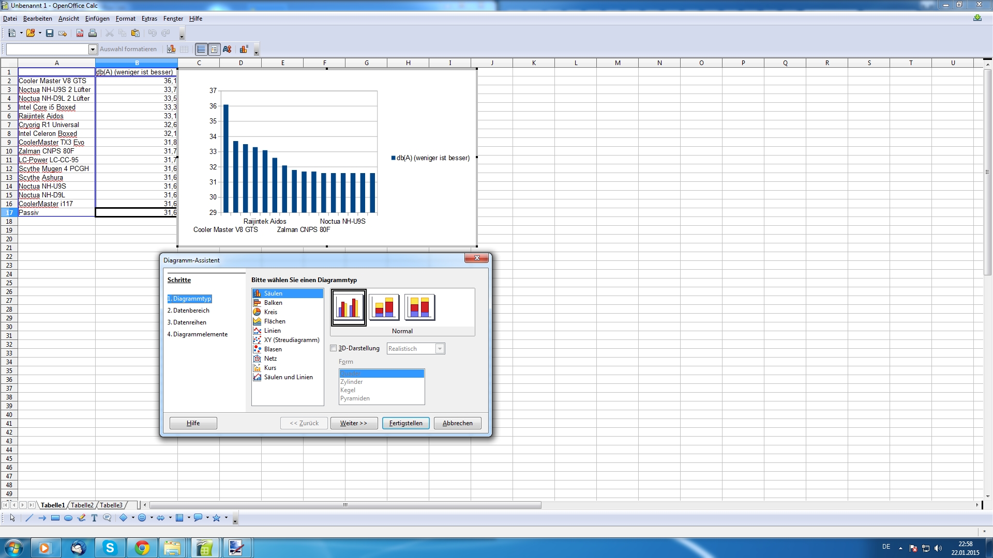Enable the 3D-Darstellung checkbox
Viewport: 993px width, 558px height.
334,348
